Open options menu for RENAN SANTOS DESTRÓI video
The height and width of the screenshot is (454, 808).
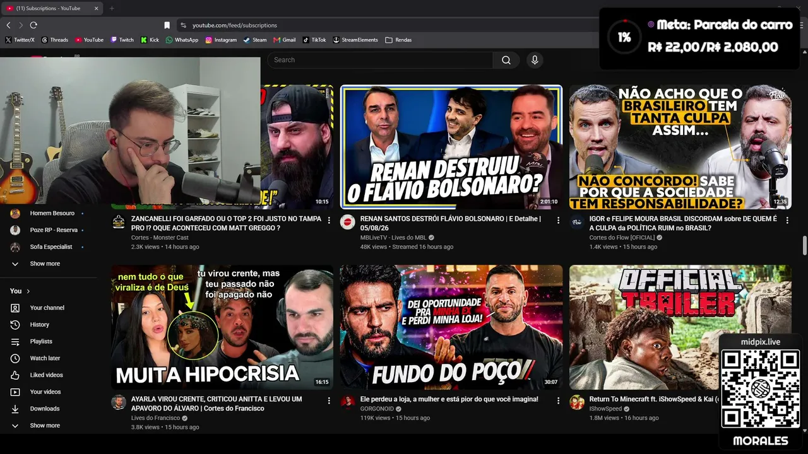coord(558,220)
